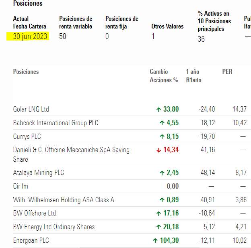Click the 1 año R1año column header

[193, 76]
